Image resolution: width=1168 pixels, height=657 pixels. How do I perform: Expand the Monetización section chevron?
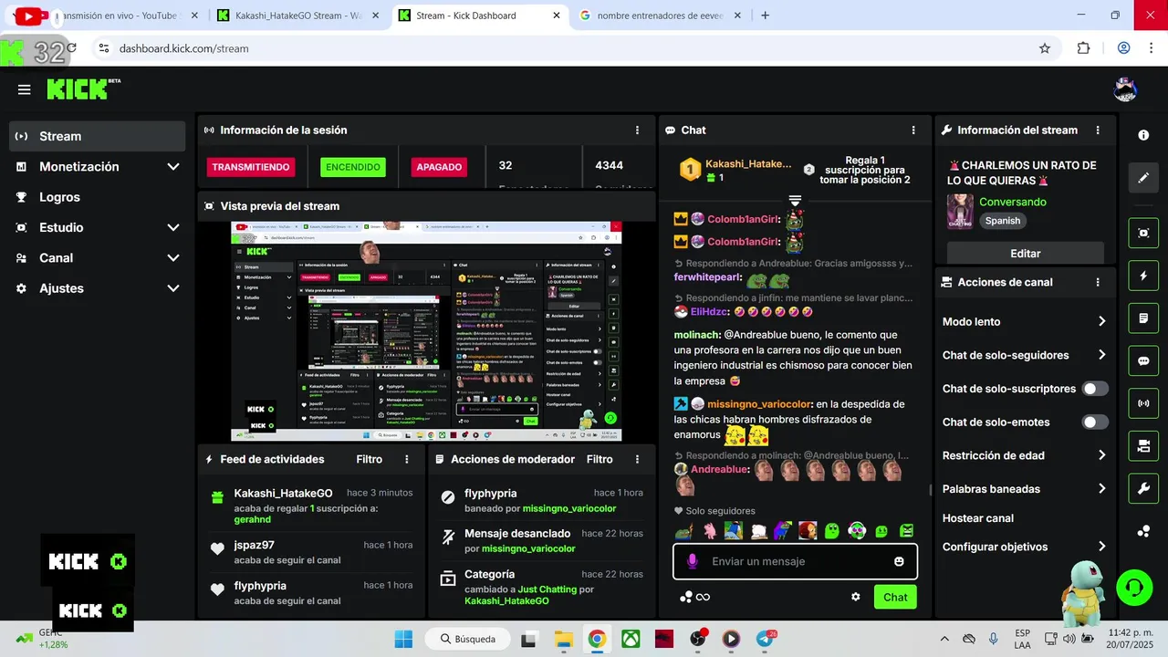(x=173, y=167)
